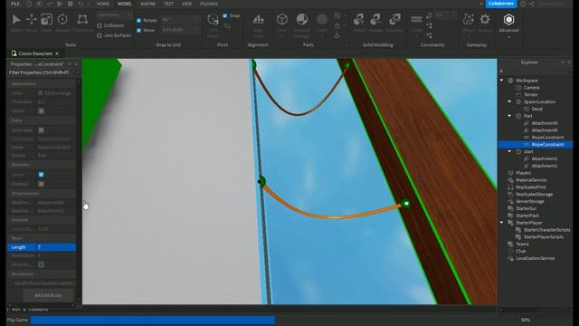Toggle the Archivable property checkbox

click(x=41, y=130)
